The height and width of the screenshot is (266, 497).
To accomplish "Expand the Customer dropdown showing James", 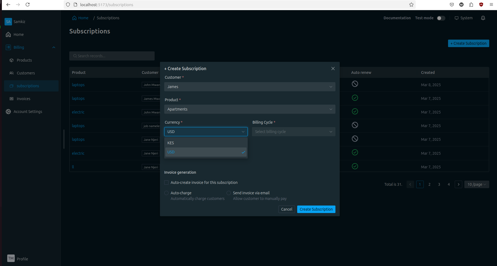I will (x=250, y=87).
